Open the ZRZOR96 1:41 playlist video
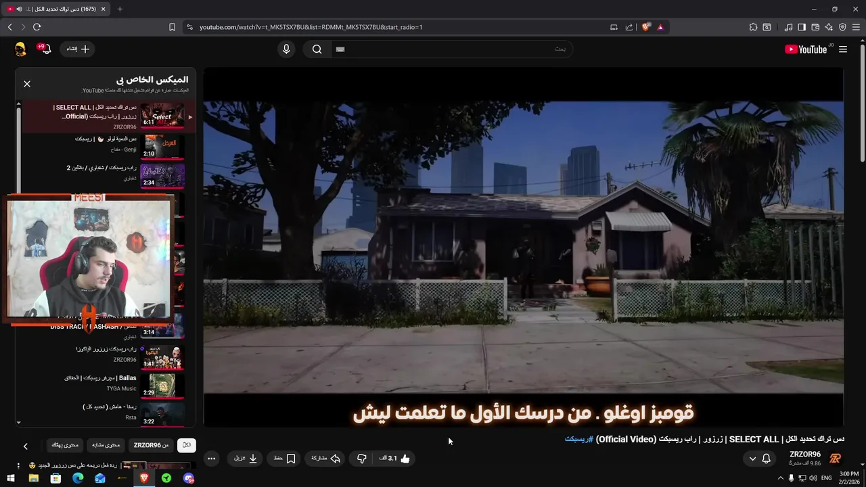 (109, 356)
